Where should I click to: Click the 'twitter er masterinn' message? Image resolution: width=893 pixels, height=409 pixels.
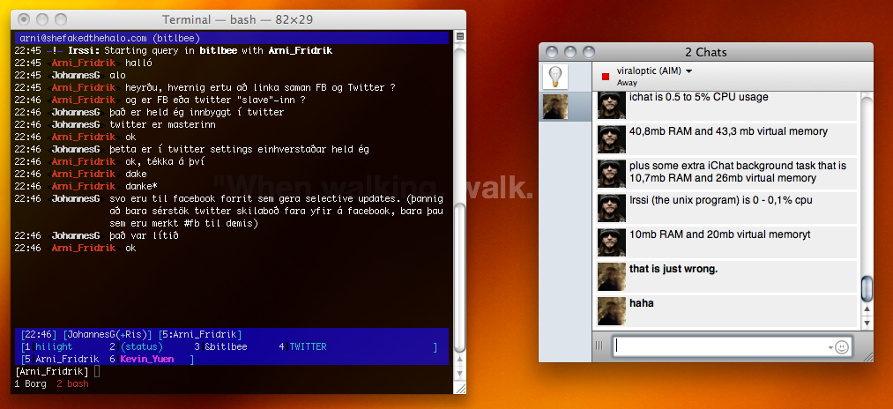pos(162,124)
